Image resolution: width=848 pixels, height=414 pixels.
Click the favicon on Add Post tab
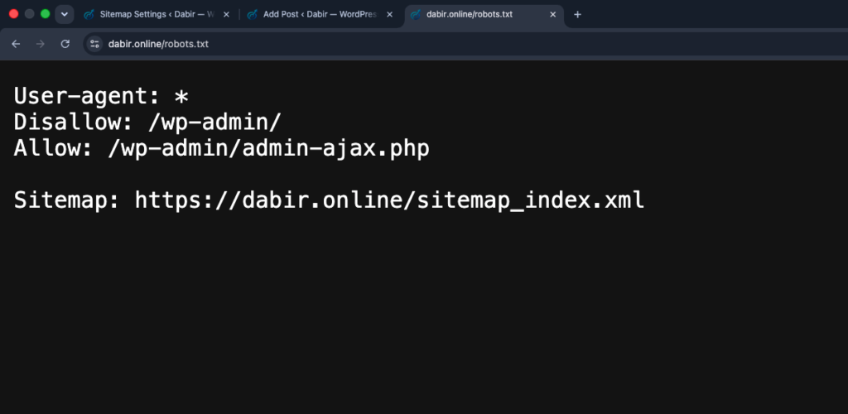tap(252, 15)
